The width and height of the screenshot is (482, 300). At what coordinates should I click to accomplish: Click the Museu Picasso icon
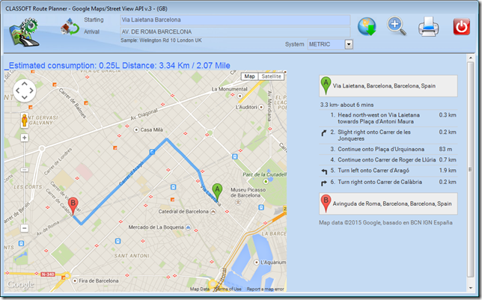[x=237, y=202]
